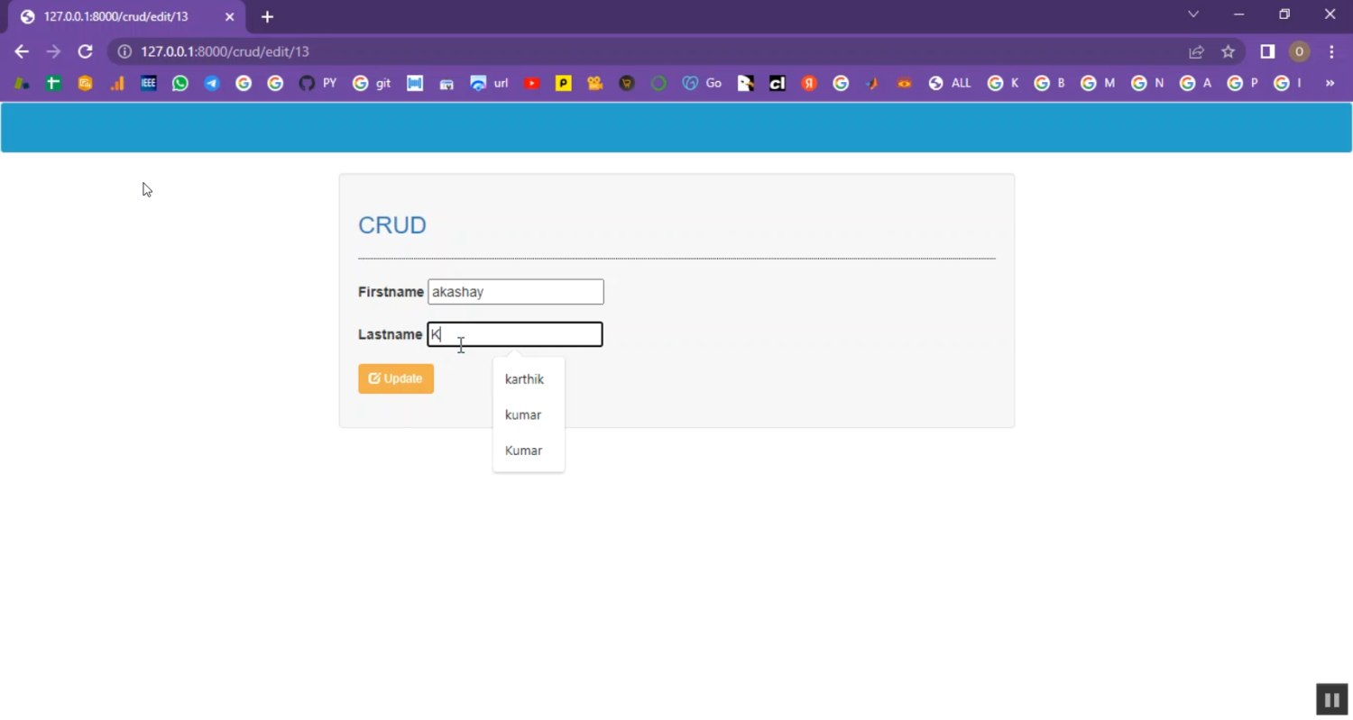Share this page from the address bar
The height and width of the screenshot is (720, 1353).
[1196, 51]
